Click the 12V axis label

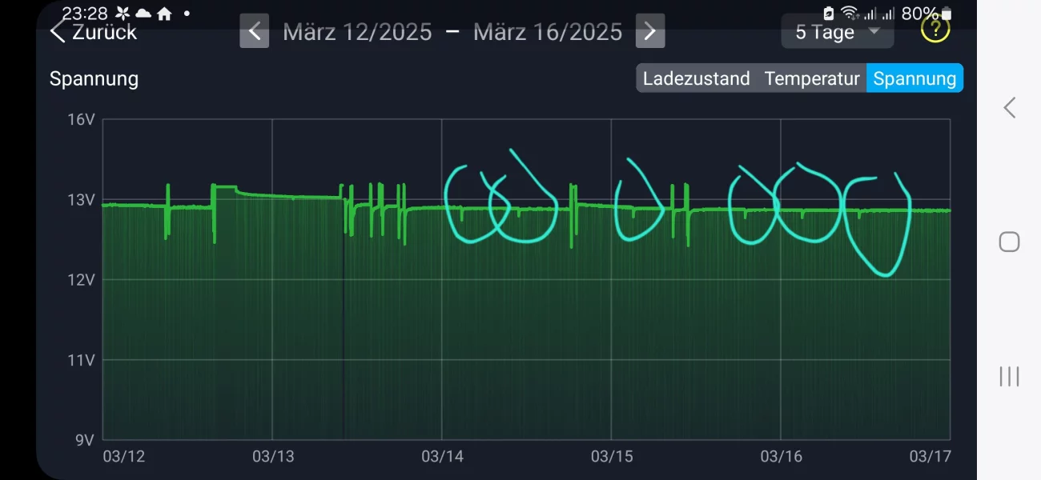(x=80, y=280)
